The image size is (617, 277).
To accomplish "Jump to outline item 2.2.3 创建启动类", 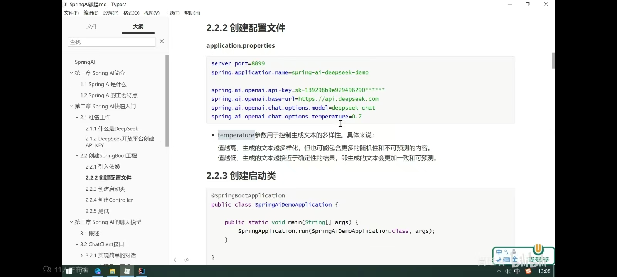I will pos(105,189).
